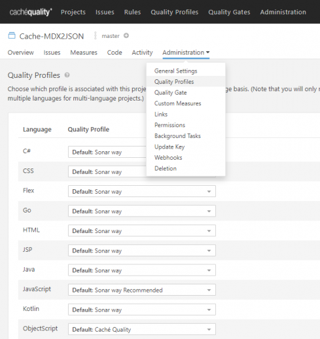The height and width of the screenshot is (339, 320).
Task: Select Deletion from the Administration menu
Action: click(x=186, y=169)
